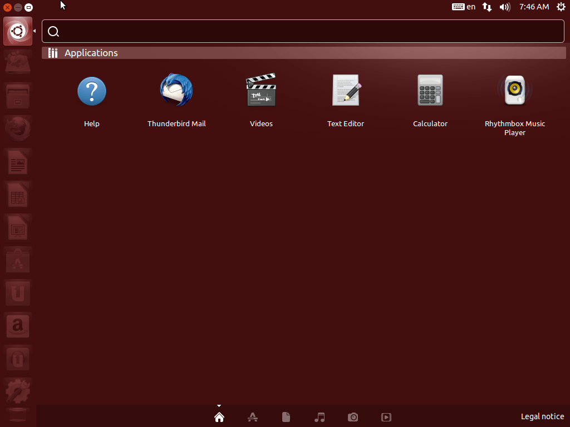Launch Firefox from the launcher
The height and width of the screenshot is (427, 570).
(x=18, y=128)
